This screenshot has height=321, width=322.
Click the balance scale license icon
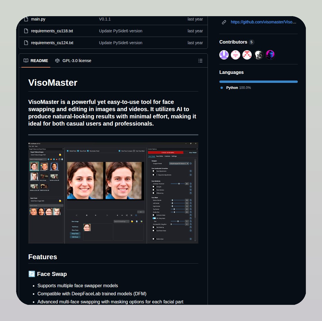click(x=57, y=60)
